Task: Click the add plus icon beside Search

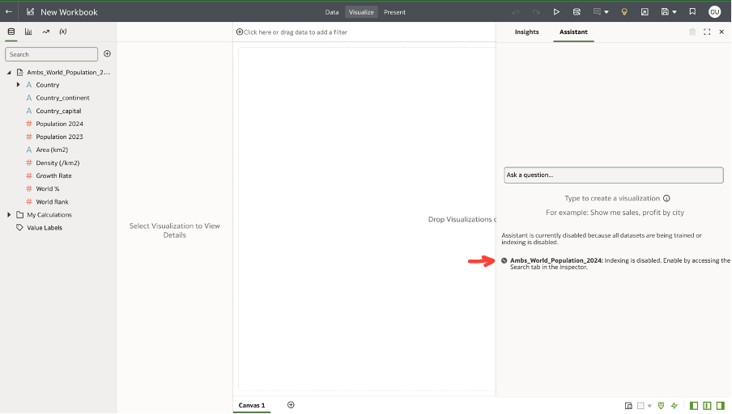Action: point(108,53)
